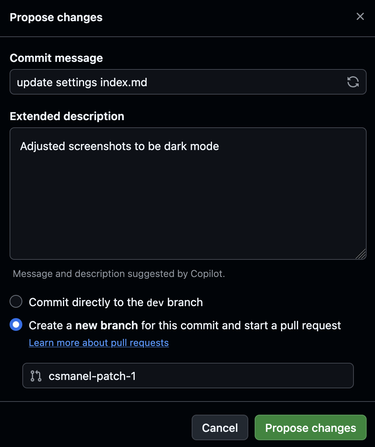This screenshot has width=375, height=447.
Task: Click the close icon in top right corner
Action: point(360,16)
